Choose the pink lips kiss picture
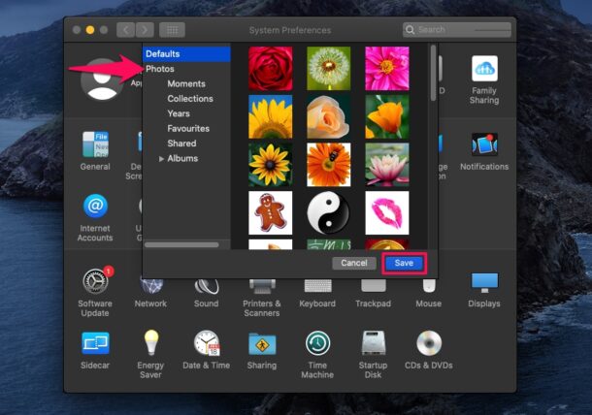 coord(387,212)
